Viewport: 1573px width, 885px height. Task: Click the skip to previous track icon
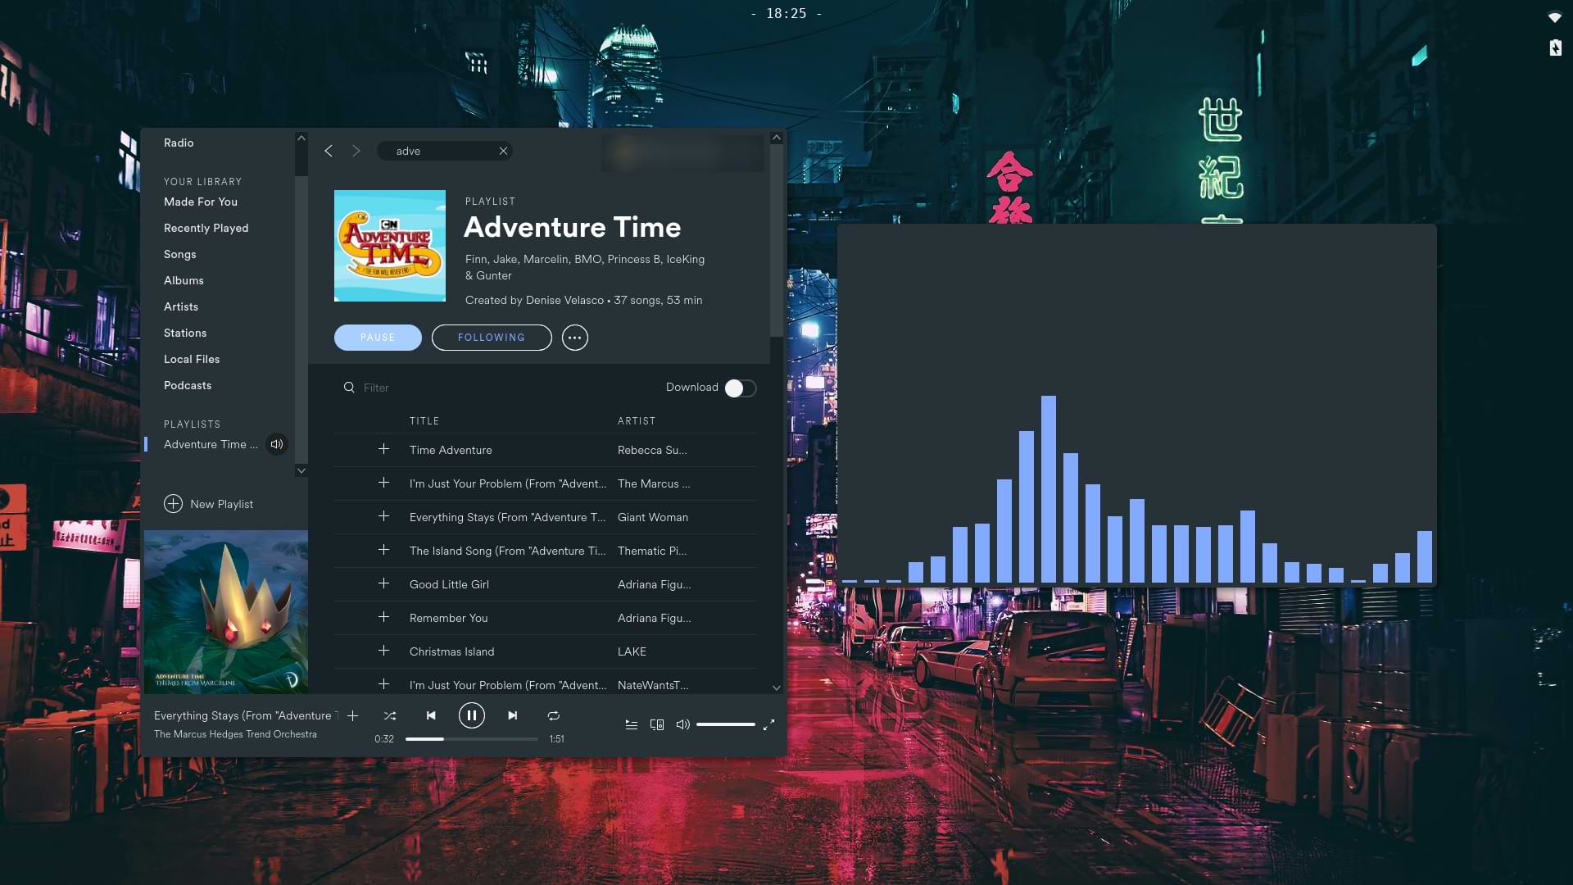pyautogui.click(x=430, y=715)
